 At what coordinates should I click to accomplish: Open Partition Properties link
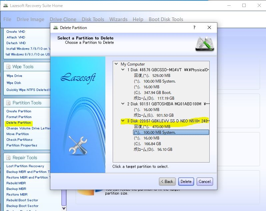[22, 145]
